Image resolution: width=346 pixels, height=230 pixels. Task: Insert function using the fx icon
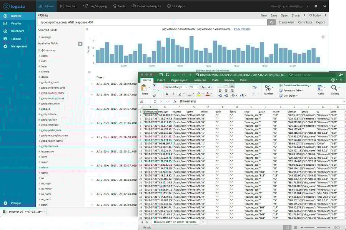[175, 101]
